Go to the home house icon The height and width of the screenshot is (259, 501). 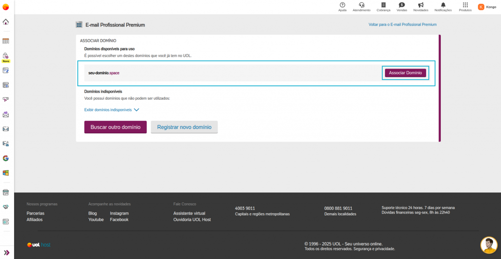pyautogui.click(x=6, y=22)
